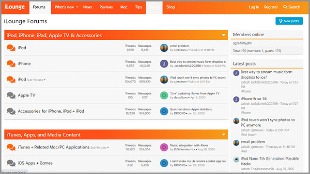Open 'email problem' thread in iPad row
Screen dimensions: 310x174
tap(179, 46)
